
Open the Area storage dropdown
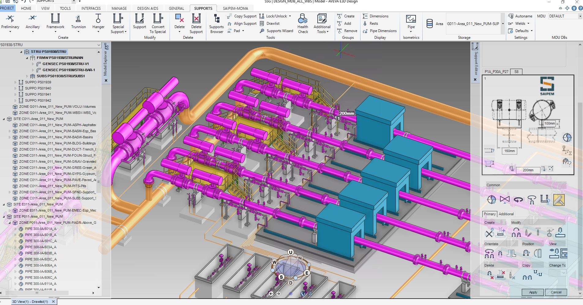click(503, 24)
